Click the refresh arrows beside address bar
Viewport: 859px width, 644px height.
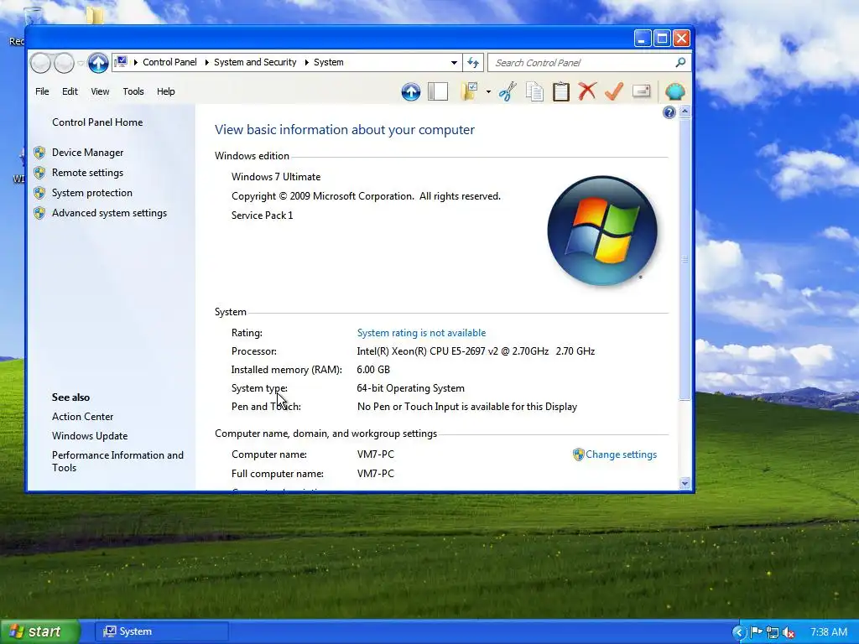[473, 62]
